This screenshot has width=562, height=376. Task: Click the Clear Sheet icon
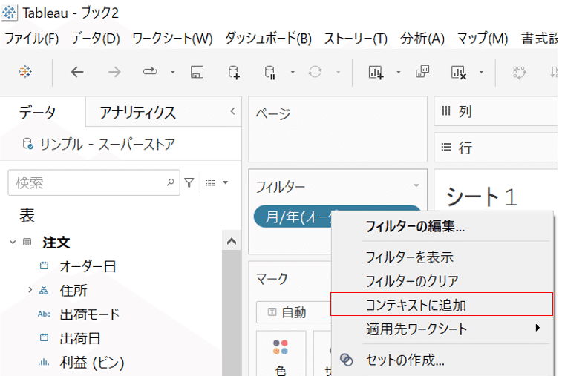[458, 73]
